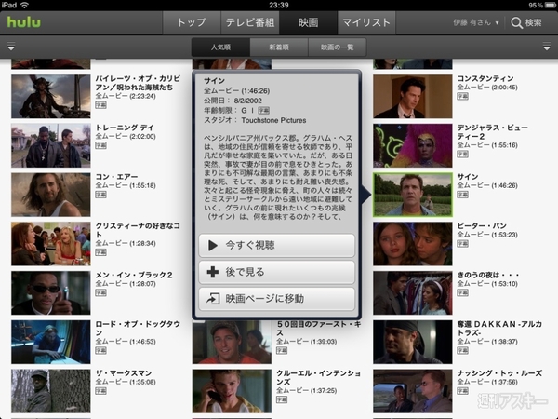Image resolution: width=558 pixels, height=419 pixels.
Task: Open the search magnifier icon
Action: point(516,22)
